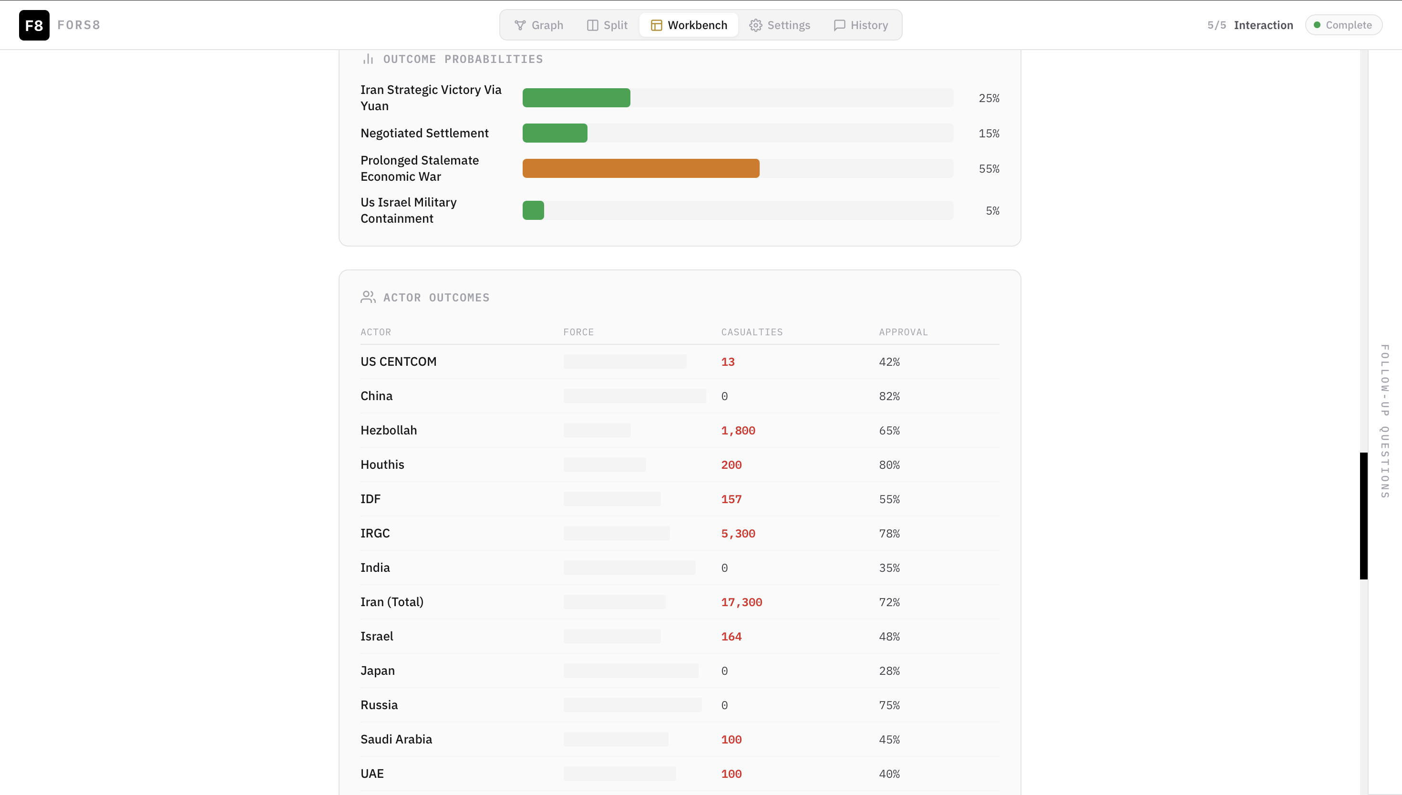Click the History tab's chat icon
Viewport: 1402px width, 795px height.
839,25
